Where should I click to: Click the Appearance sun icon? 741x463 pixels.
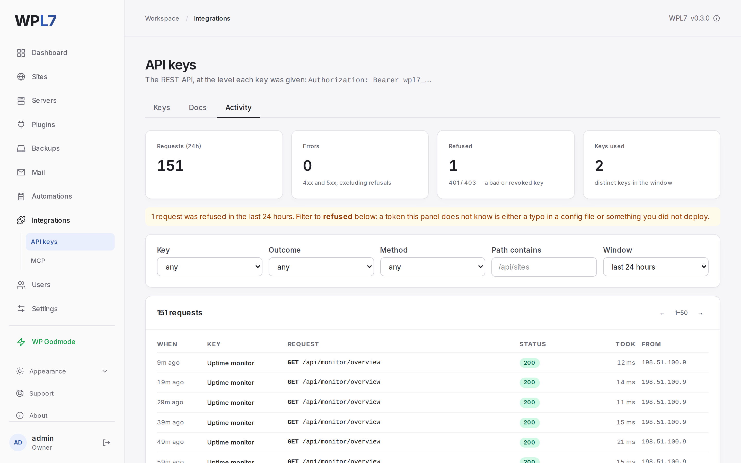pos(20,371)
